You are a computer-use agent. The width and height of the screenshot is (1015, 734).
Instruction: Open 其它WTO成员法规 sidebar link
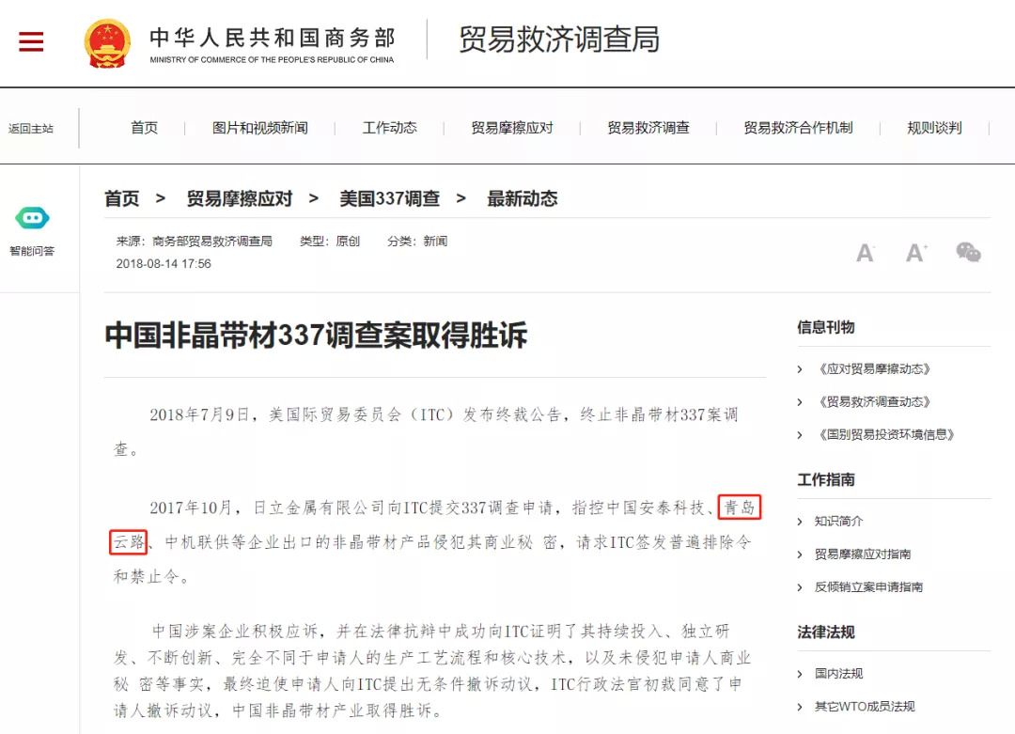(x=865, y=707)
